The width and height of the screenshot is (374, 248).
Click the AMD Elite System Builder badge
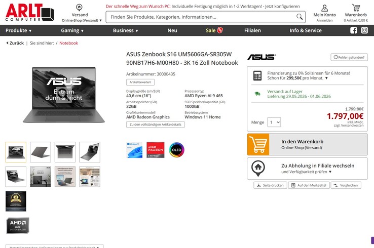18,225
